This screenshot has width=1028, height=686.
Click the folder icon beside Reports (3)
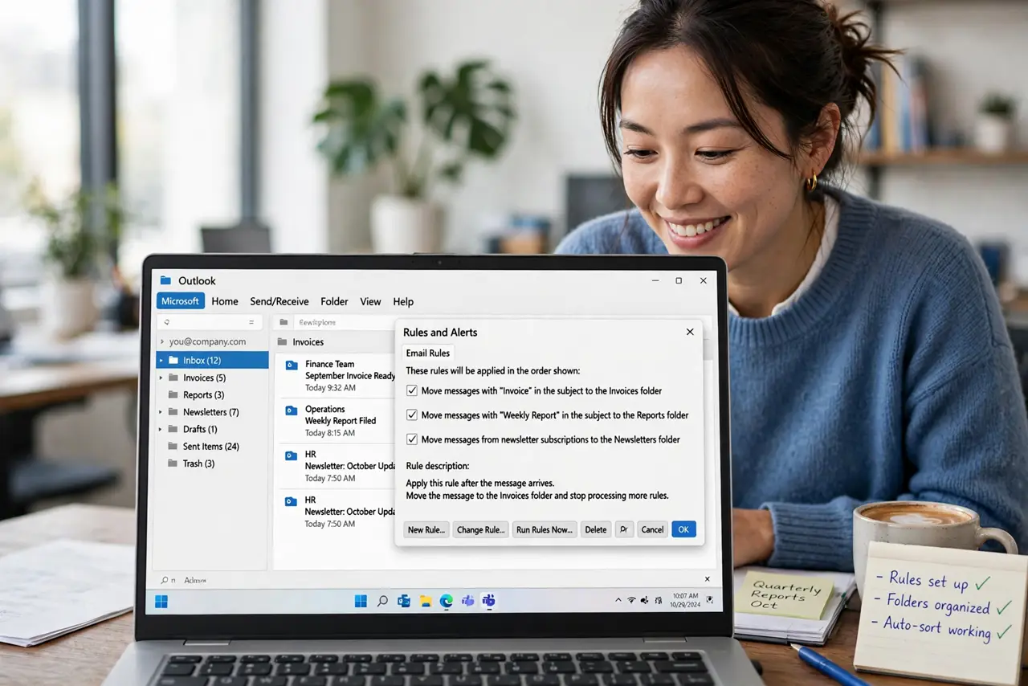(173, 394)
